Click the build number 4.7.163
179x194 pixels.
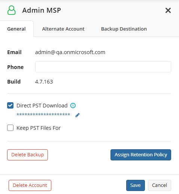point(44,82)
